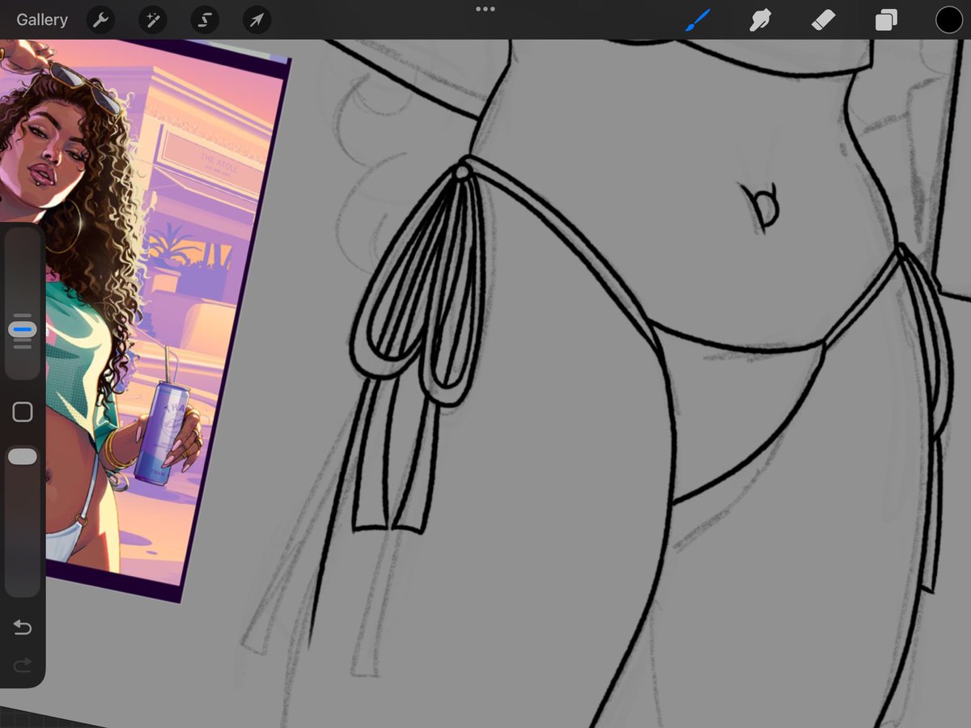
Task: Activate the Selection tool
Action: [x=205, y=20]
